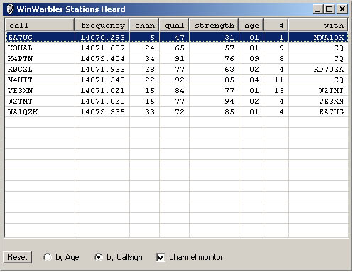
Task: Sort by the qual column header
Action: (174, 25)
